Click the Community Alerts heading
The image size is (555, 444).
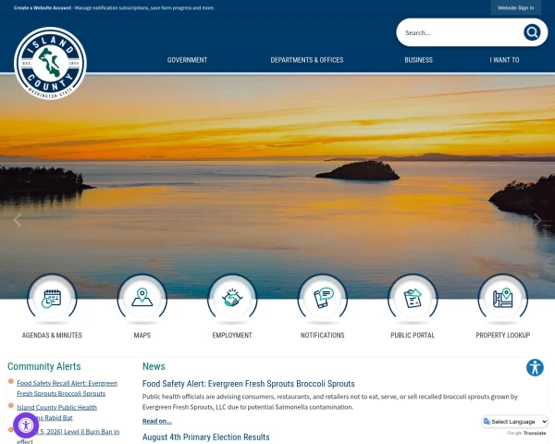tap(44, 366)
